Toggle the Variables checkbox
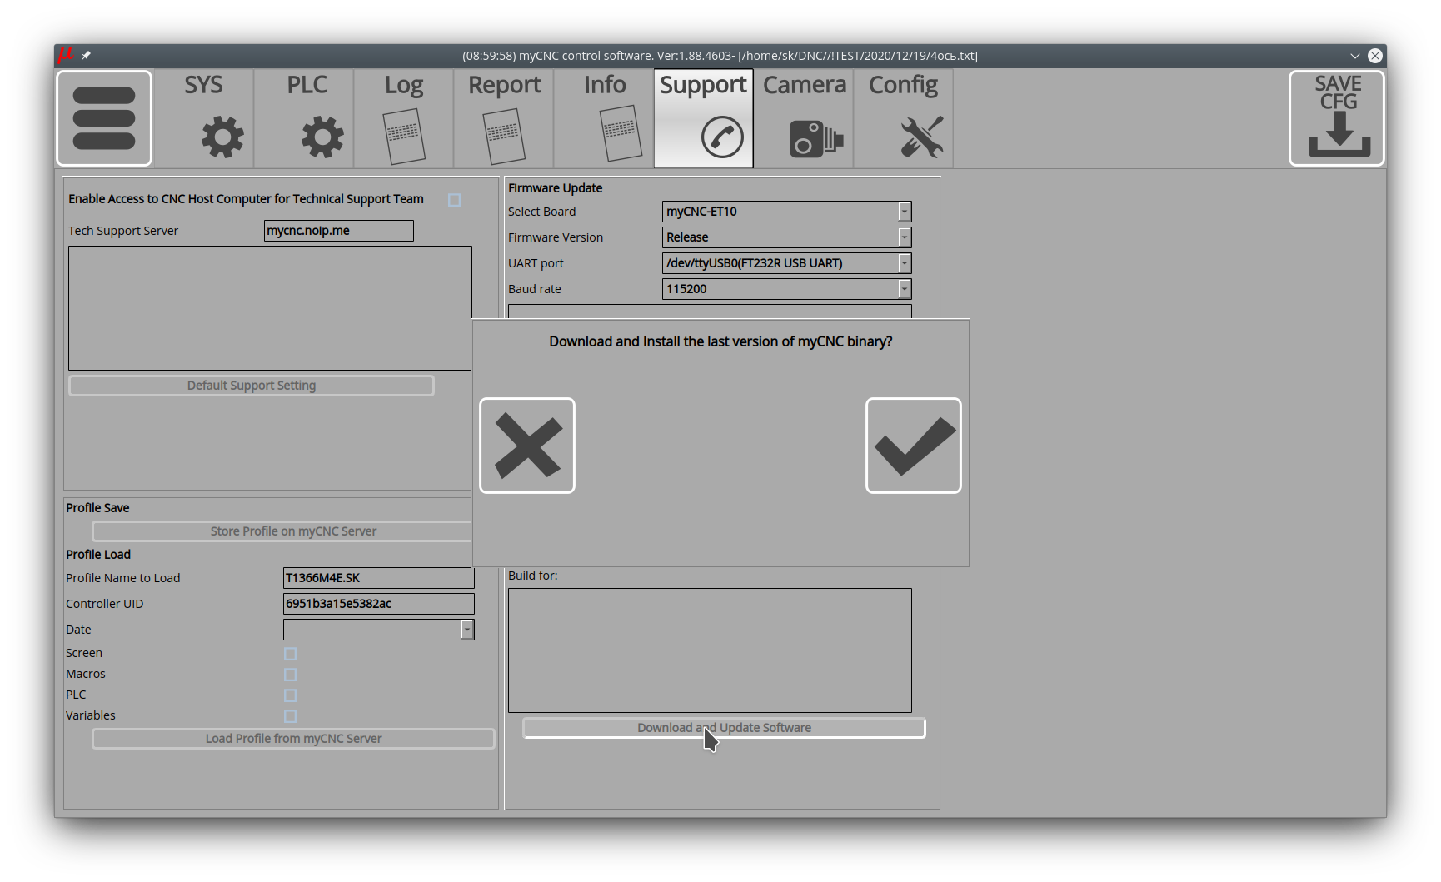The width and height of the screenshot is (1441, 882). pos(290,716)
